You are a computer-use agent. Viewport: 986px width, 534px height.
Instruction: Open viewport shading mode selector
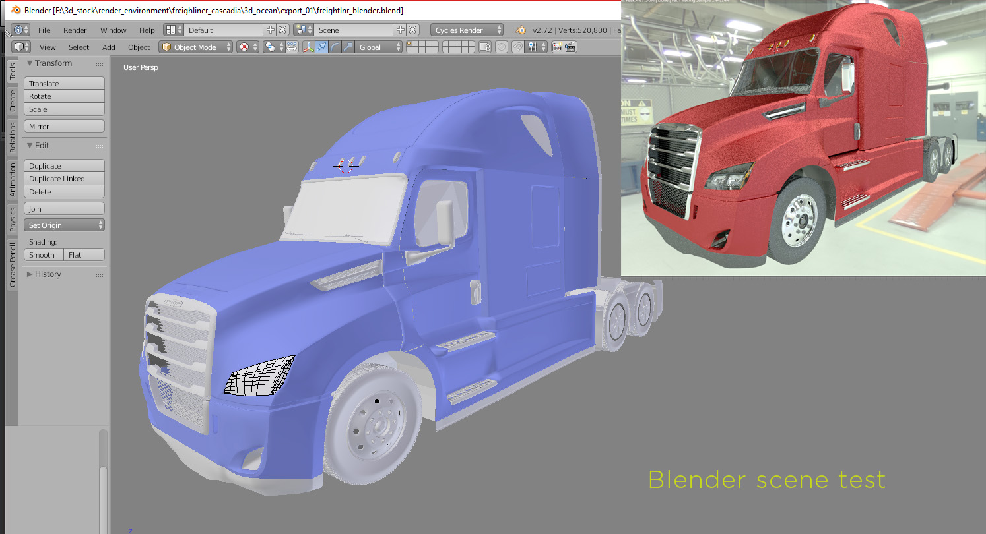coord(247,47)
